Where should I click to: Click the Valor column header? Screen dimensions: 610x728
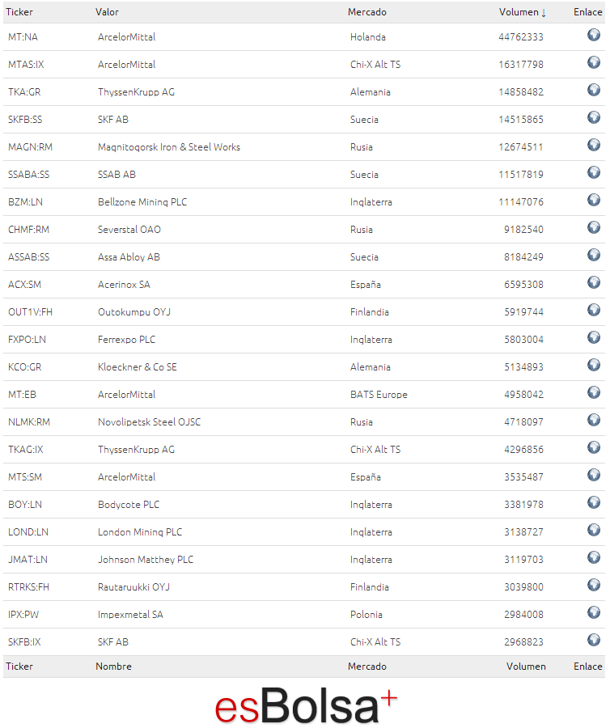[x=108, y=12]
